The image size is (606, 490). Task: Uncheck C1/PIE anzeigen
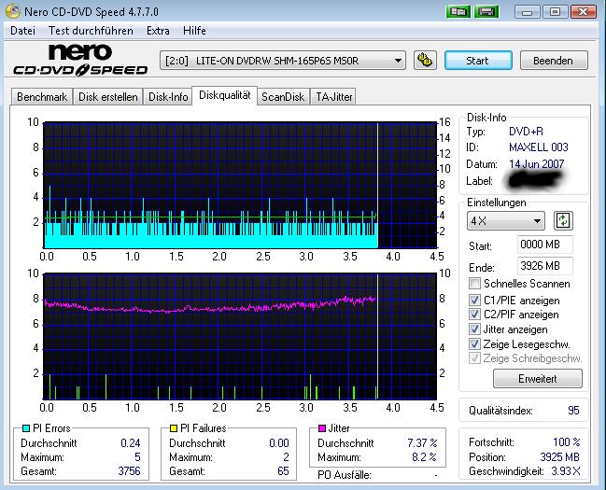(476, 300)
